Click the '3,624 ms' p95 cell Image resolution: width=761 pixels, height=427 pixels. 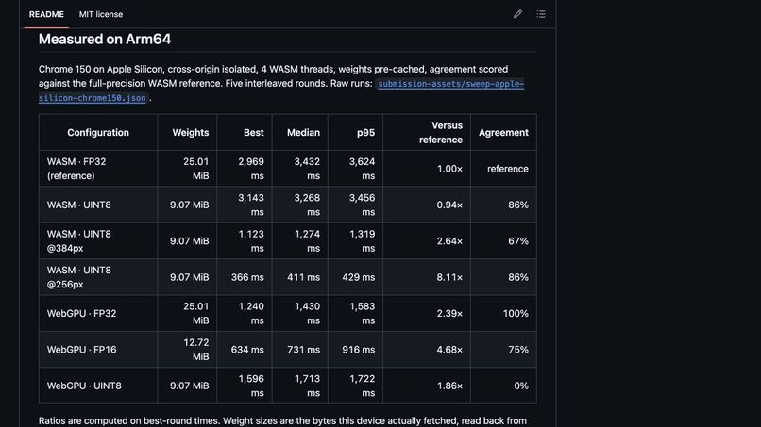[355, 169]
